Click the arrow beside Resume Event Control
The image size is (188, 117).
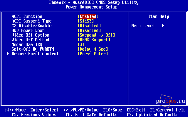pyautogui.click(x=8, y=54)
